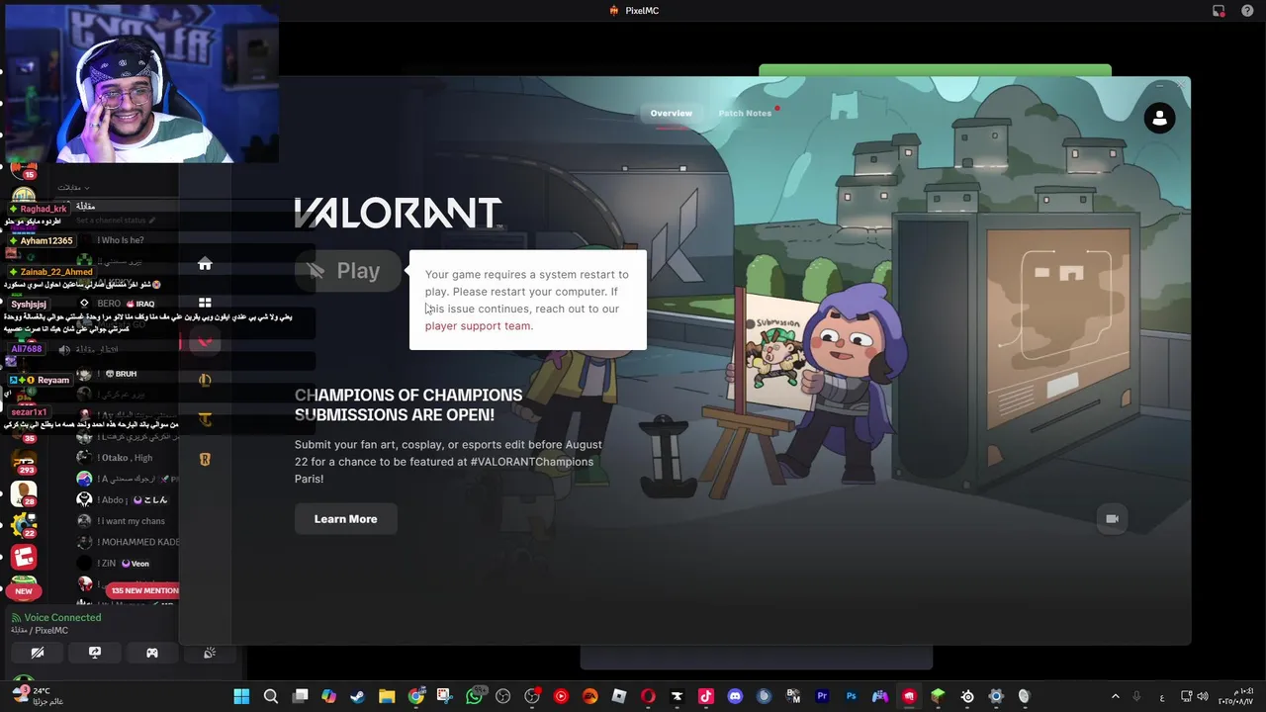
Task: Select the Legends of Runeterra sidebar icon
Action: (x=205, y=459)
